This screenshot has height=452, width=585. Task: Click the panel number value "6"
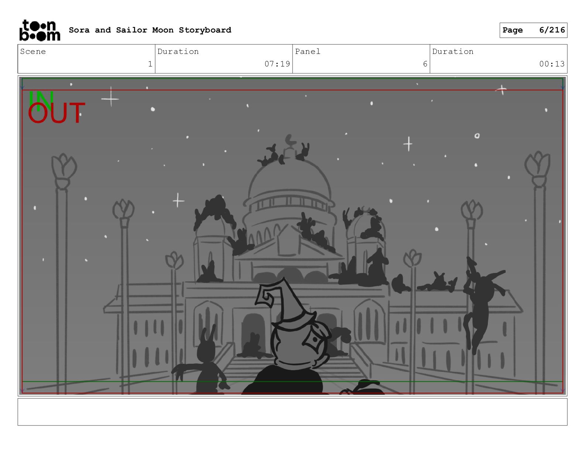(x=425, y=64)
